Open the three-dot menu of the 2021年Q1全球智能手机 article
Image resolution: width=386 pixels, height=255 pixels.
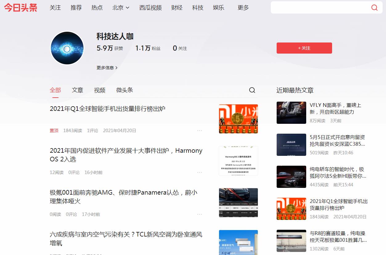[x=200, y=131]
